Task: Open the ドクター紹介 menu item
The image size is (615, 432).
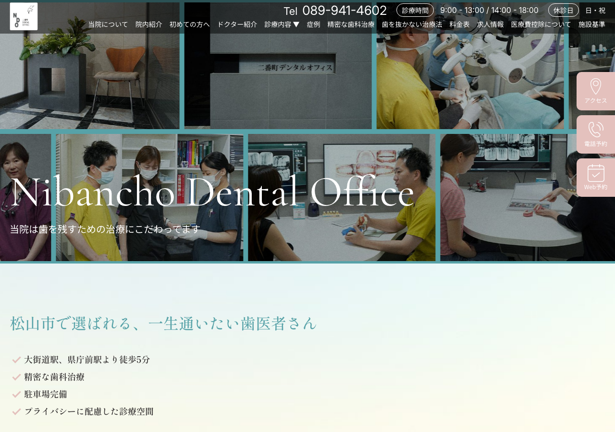Action: [x=237, y=24]
